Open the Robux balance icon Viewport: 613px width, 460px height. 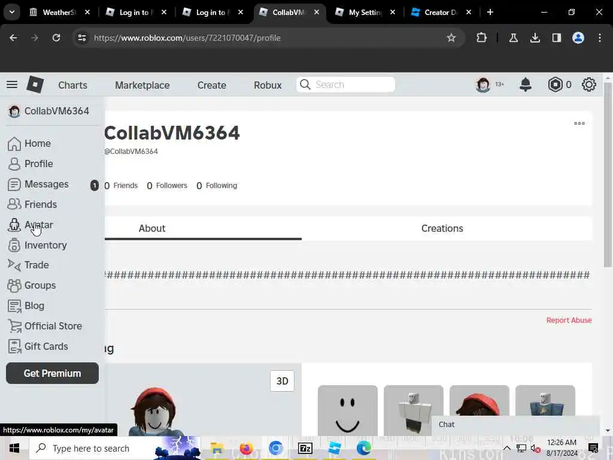(x=555, y=84)
